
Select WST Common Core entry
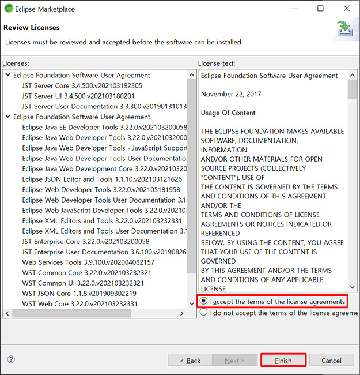point(86,273)
